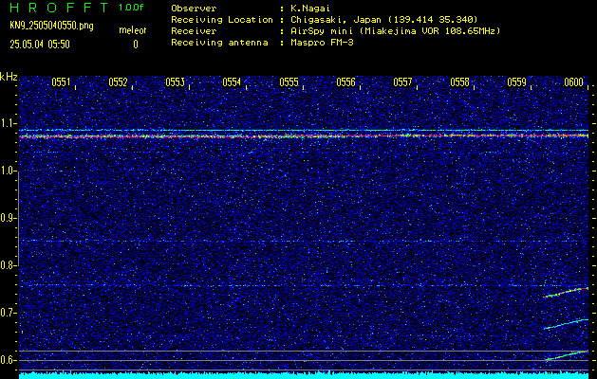Click the 0.7 kHz axis label
Screen dimensions: 597x379
click(9, 313)
